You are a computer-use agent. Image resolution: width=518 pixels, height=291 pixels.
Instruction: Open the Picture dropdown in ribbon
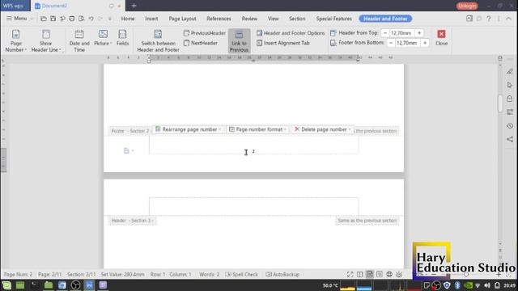click(103, 38)
